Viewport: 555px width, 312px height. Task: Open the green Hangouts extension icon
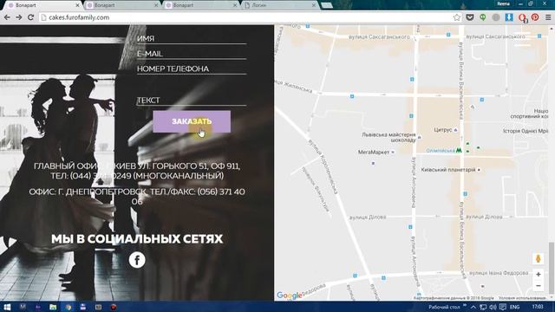pos(483,17)
